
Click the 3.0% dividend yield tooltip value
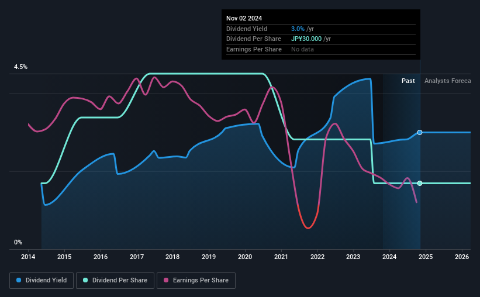(298, 29)
